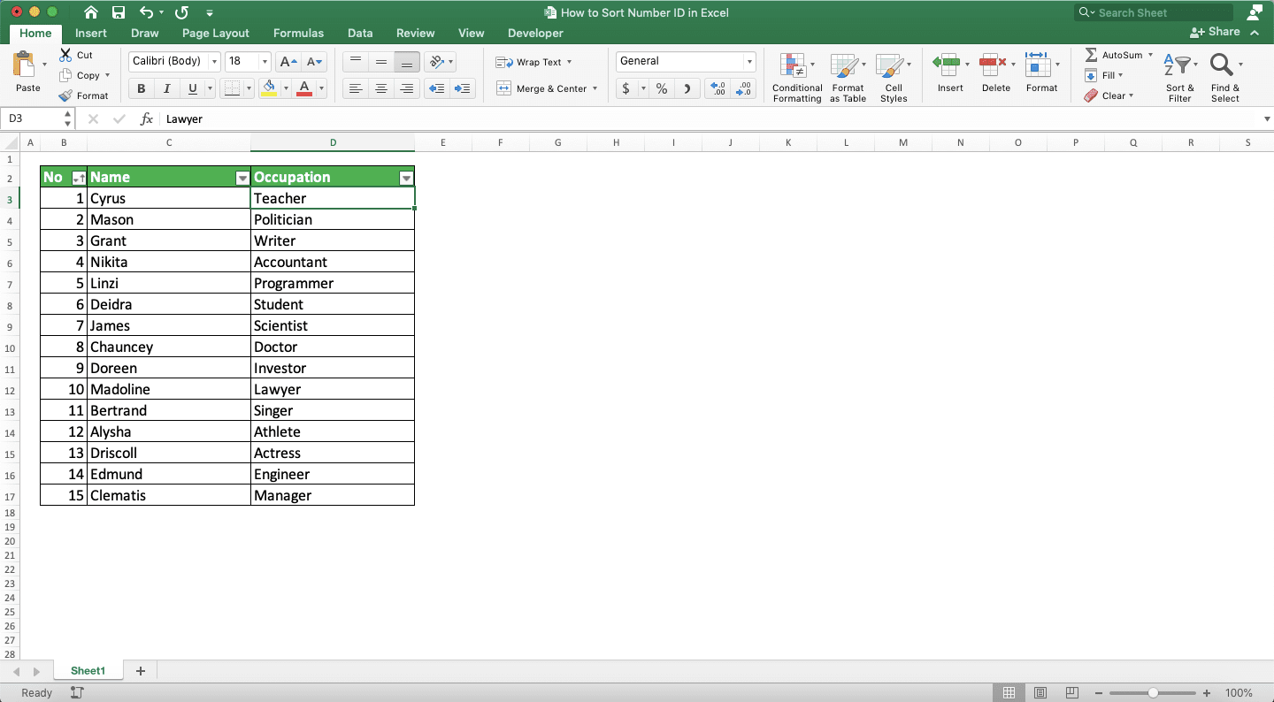Image resolution: width=1274 pixels, height=702 pixels.
Task: Switch to Page Break Preview view
Action: click(x=1072, y=693)
